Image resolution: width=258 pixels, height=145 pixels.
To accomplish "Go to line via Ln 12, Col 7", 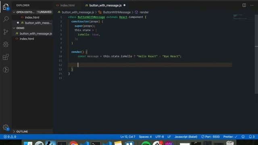I will 128,137.
